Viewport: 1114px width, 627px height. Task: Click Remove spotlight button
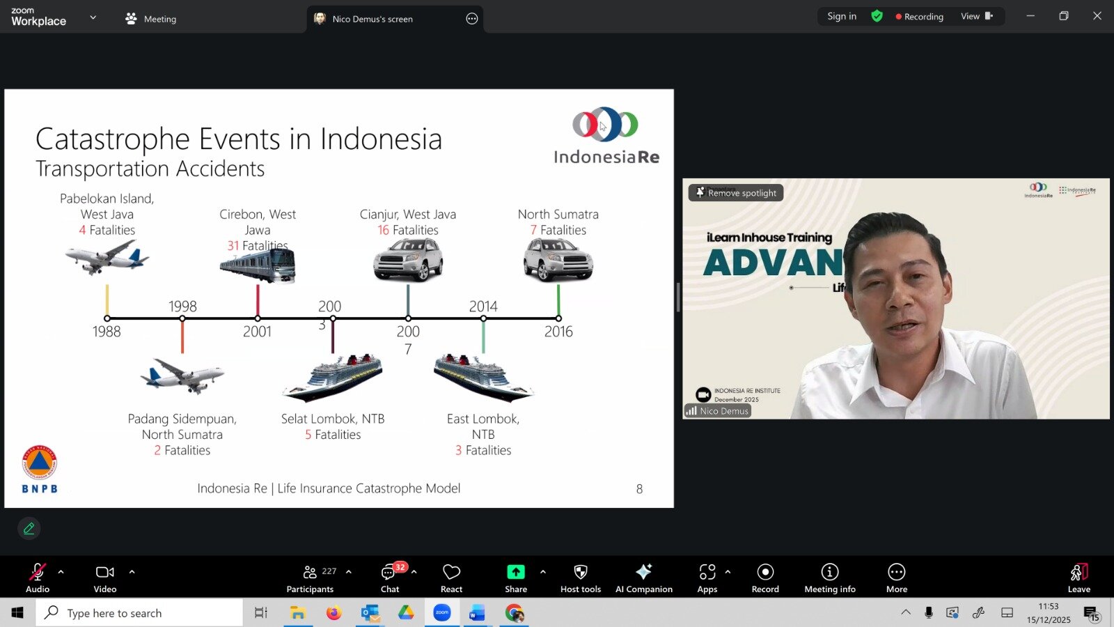click(x=736, y=193)
